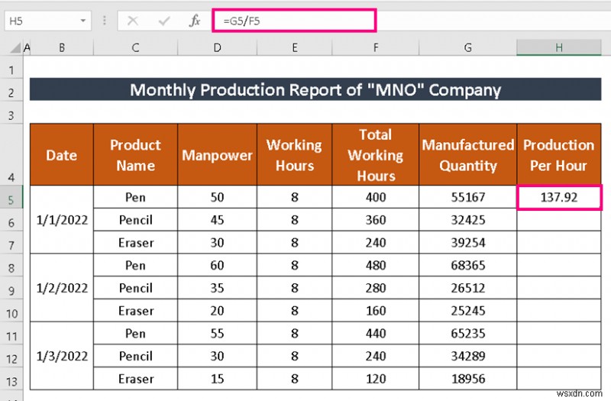Select column G header

coord(468,47)
